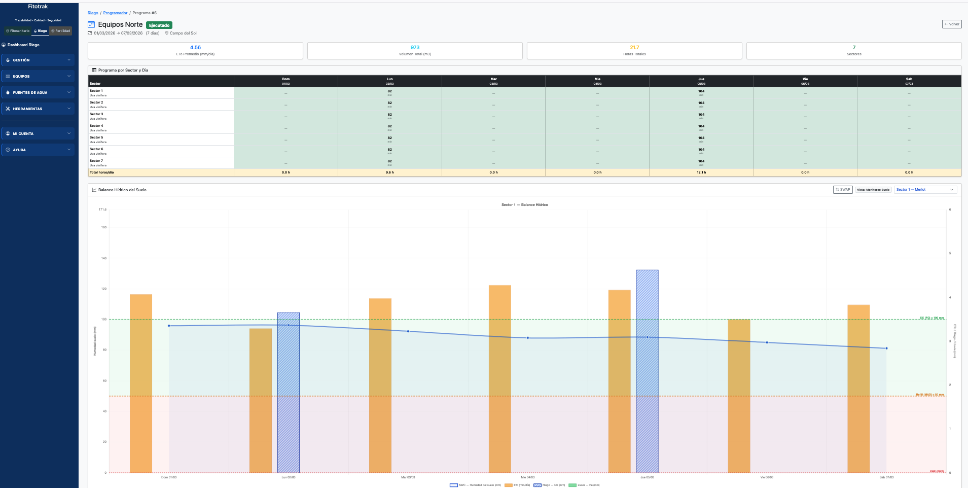This screenshot has width=968, height=488.
Task: Switch to the Fertilidad tab
Action: [x=61, y=31]
